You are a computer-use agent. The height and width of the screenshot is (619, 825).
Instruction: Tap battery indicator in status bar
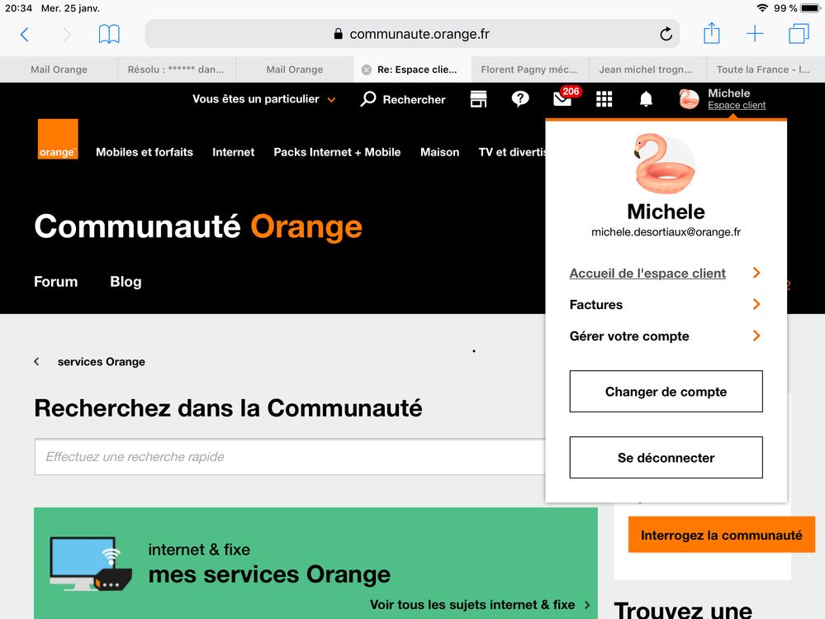[x=810, y=8]
